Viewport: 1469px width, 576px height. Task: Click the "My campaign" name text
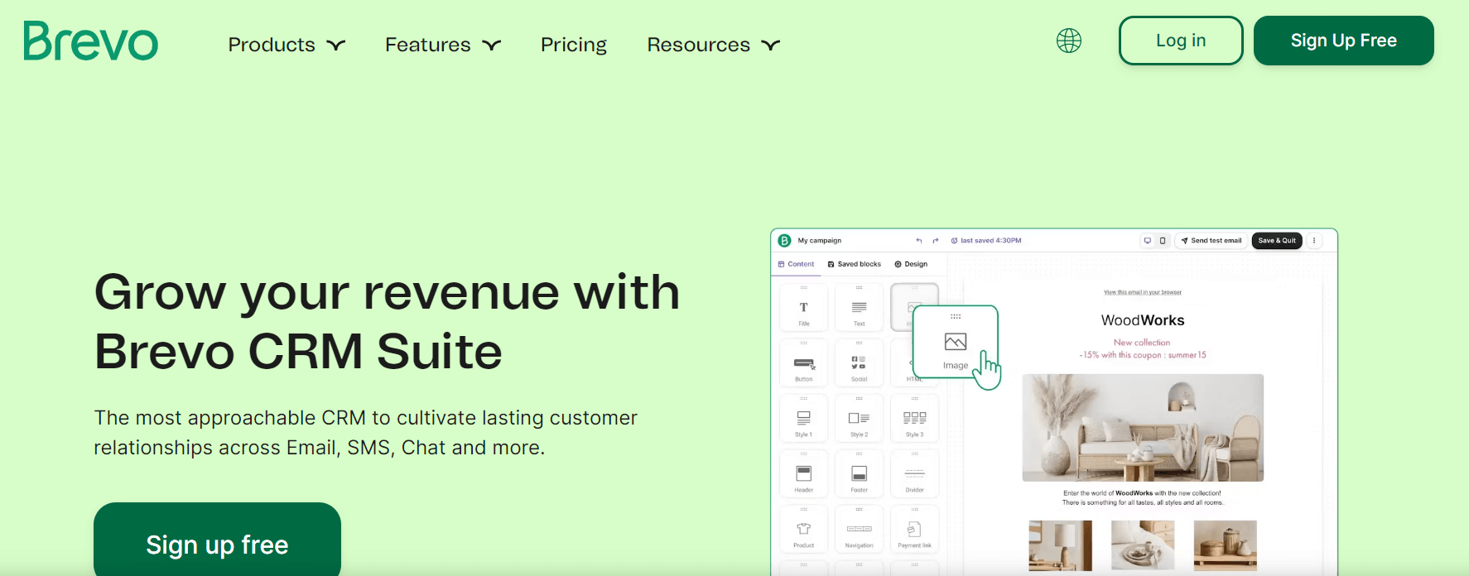820,241
